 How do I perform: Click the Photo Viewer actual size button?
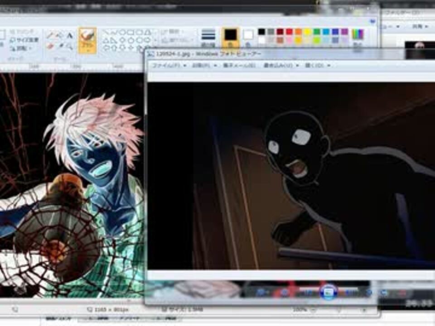pos(285,292)
